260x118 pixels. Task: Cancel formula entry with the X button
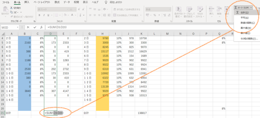coord(28,27)
